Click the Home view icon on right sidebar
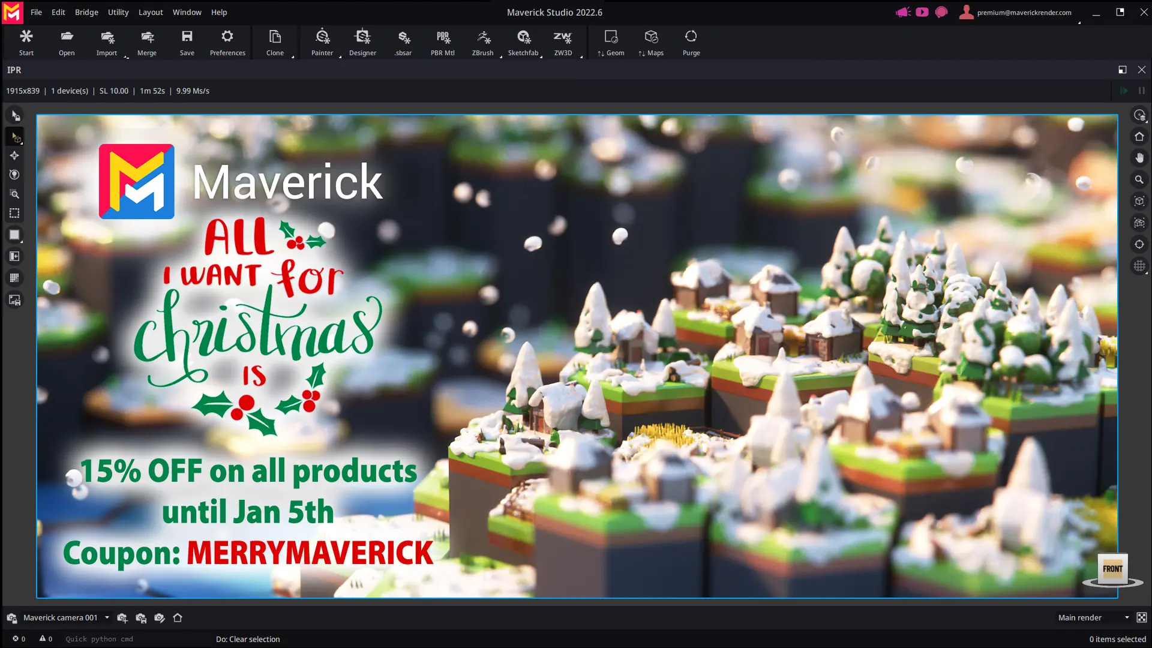Image resolution: width=1152 pixels, height=648 pixels. [x=1139, y=137]
